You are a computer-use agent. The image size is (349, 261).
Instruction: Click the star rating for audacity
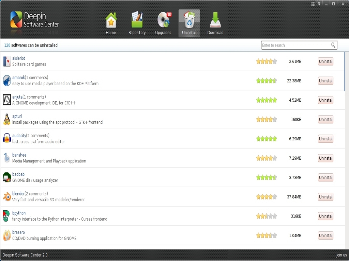pos(267,139)
